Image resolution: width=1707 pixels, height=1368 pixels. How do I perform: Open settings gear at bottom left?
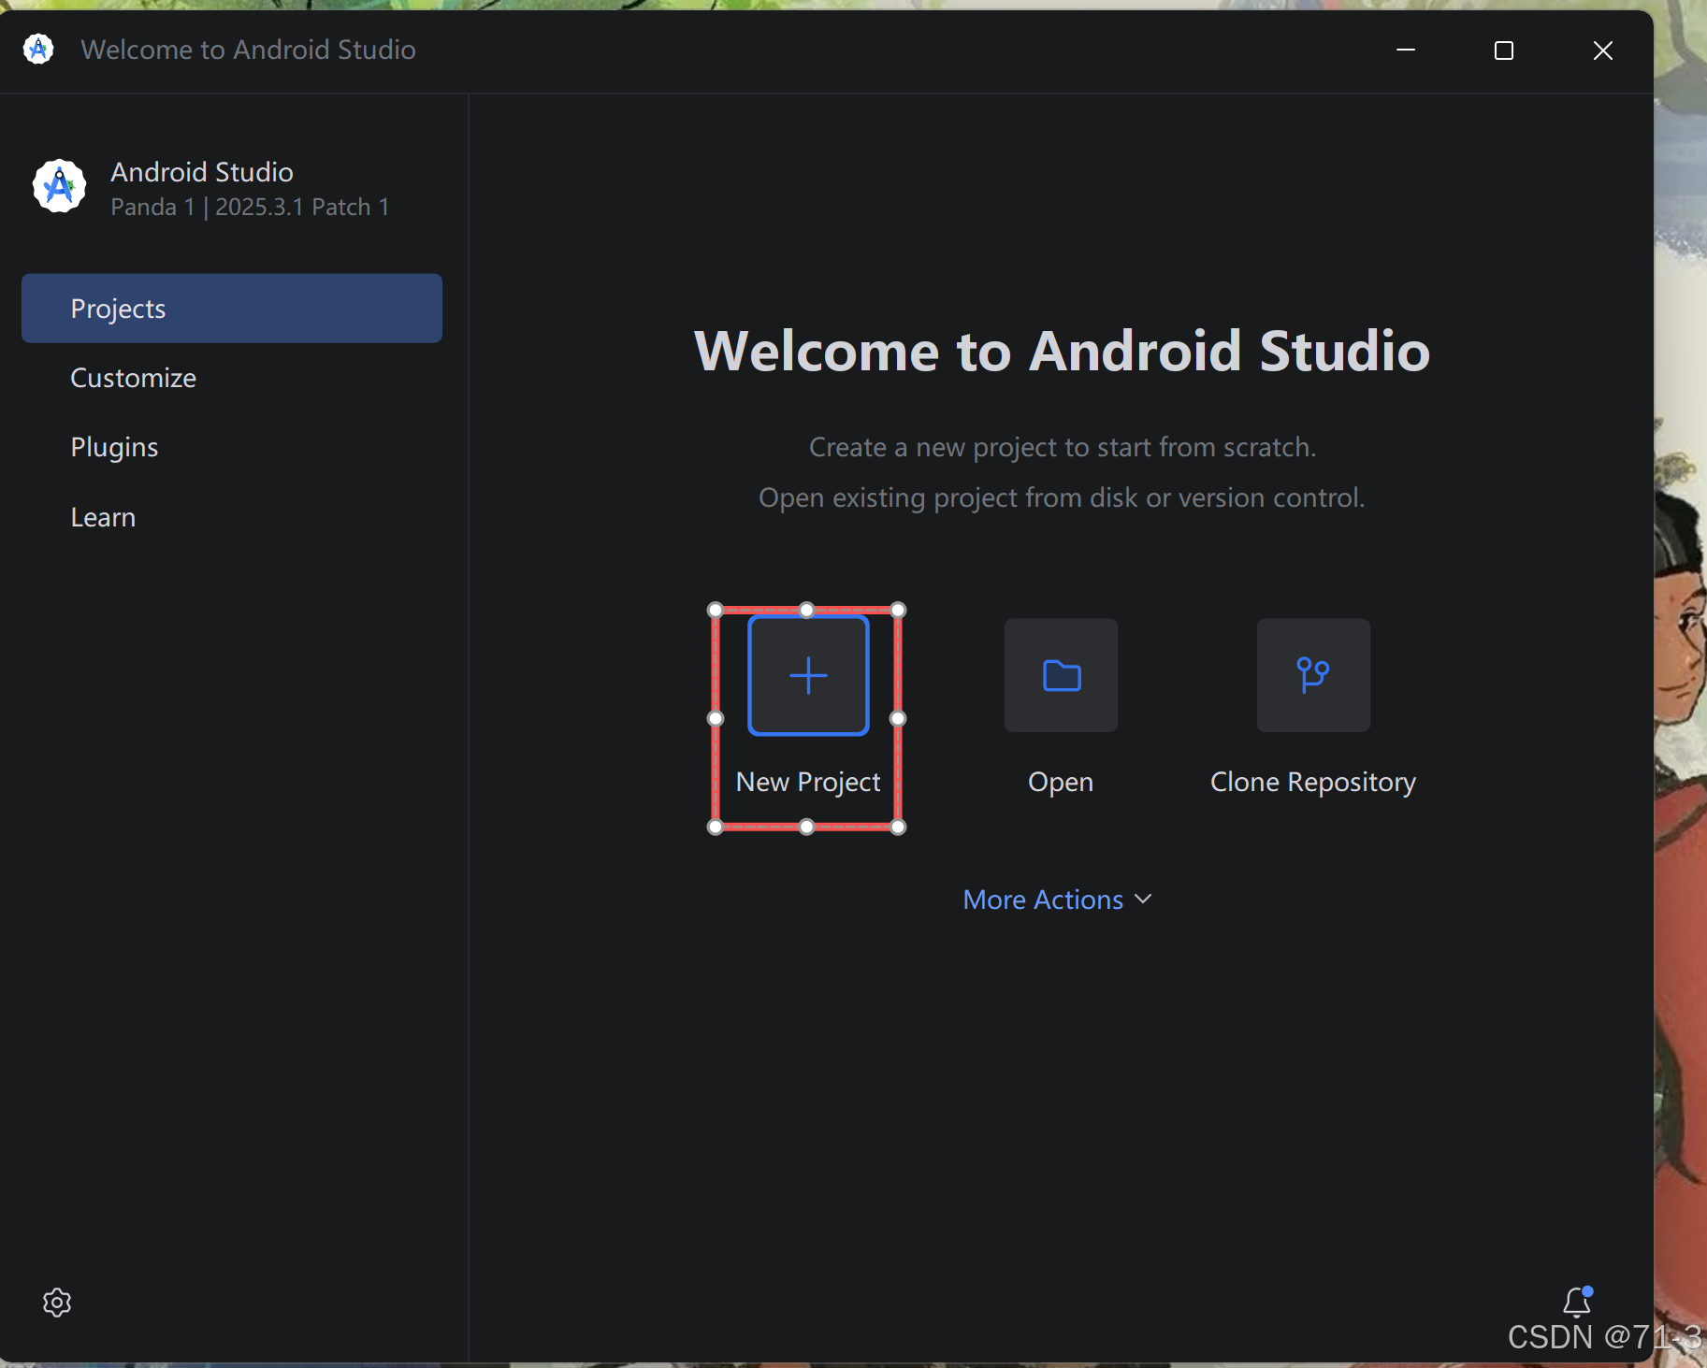57,1302
